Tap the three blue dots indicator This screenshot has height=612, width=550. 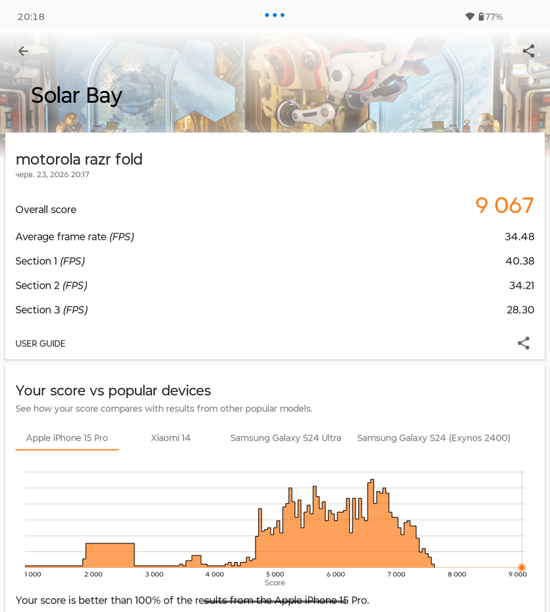(275, 15)
